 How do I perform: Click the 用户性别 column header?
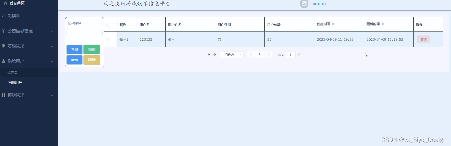[x=240, y=24]
